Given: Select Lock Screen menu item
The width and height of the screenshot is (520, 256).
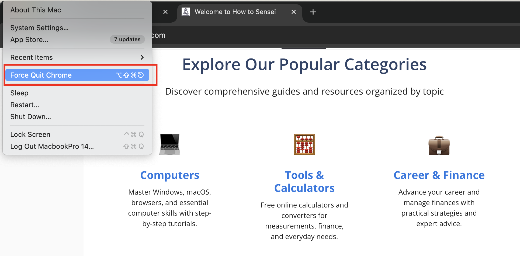Looking at the screenshot, I should click(x=30, y=134).
